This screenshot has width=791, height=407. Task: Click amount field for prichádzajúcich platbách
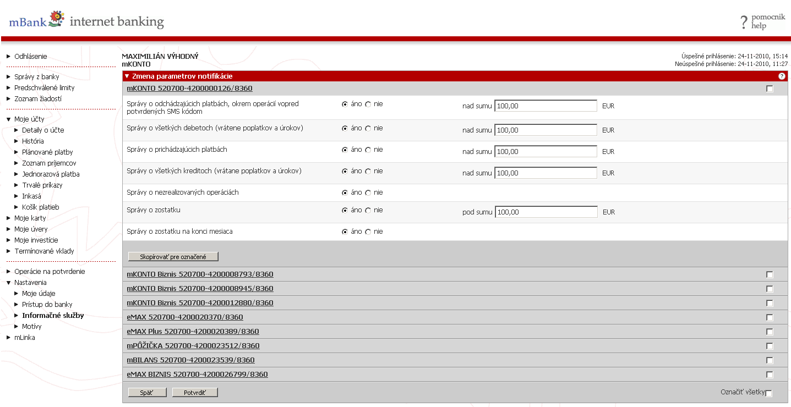pyautogui.click(x=545, y=151)
